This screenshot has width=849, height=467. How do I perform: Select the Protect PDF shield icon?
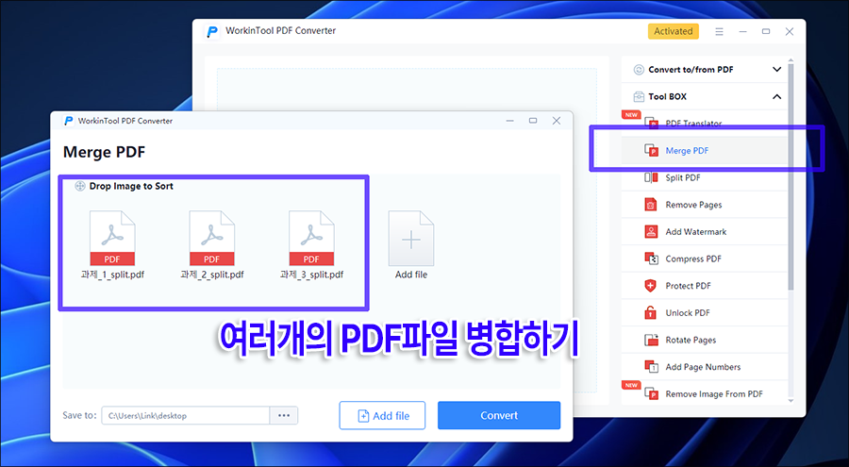(651, 286)
